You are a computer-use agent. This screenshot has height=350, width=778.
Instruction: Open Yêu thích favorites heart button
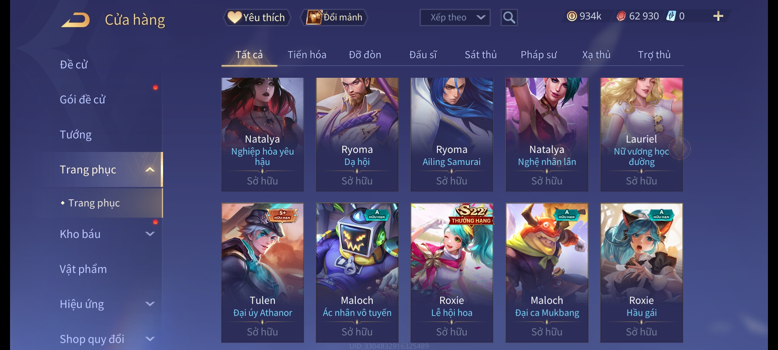257,17
